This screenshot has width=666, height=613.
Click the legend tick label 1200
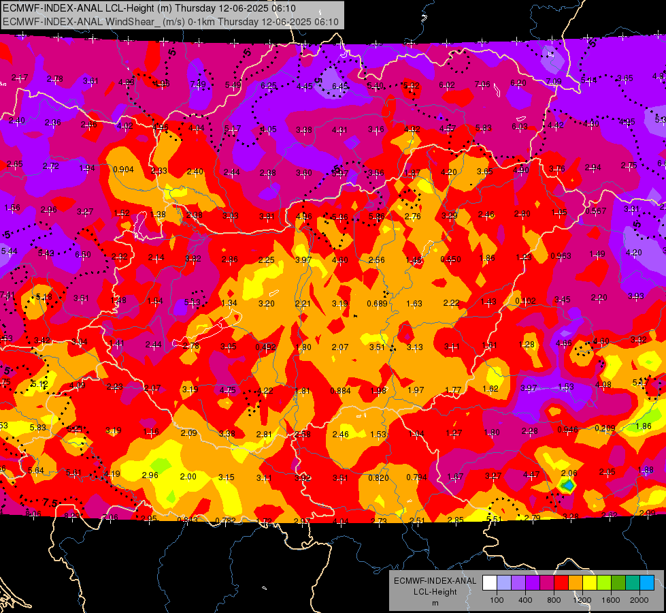tap(582, 600)
